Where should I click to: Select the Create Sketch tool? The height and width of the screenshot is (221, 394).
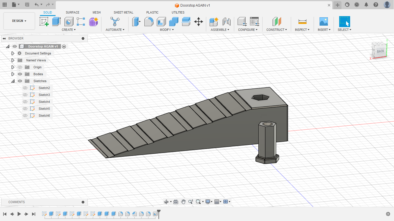tap(44, 22)
